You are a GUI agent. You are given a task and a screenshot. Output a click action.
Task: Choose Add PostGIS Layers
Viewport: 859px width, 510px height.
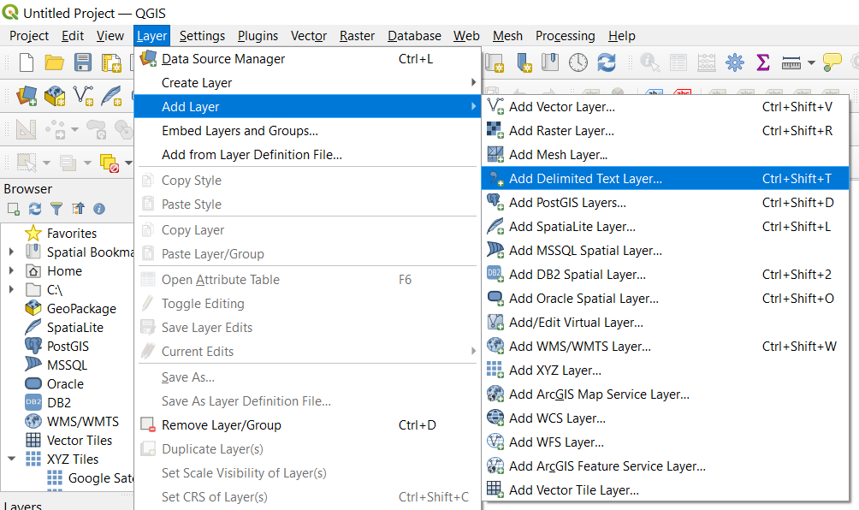pyautogui.click(x=665, y=203)
